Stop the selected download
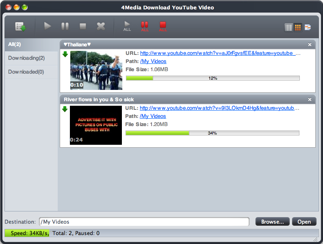Screen dimensions: 323x244 pyautogui.click(x=83, y=26)
